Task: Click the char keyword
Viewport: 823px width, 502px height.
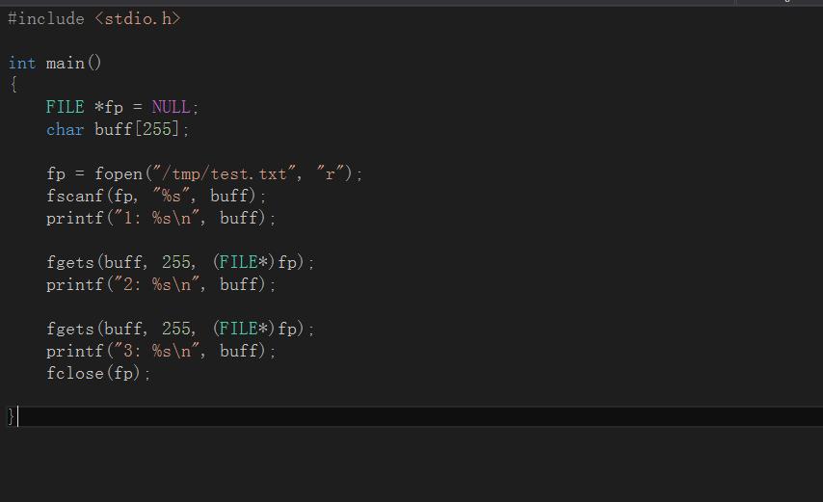Action: coord(65,129)
